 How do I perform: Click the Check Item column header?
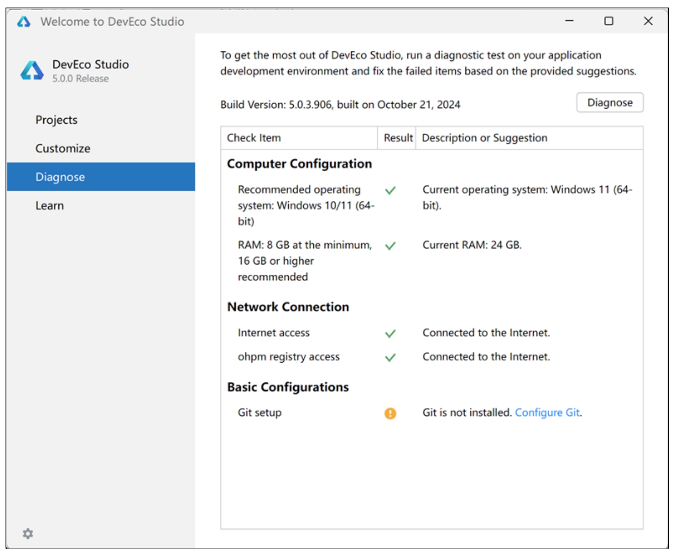(254, 138)
